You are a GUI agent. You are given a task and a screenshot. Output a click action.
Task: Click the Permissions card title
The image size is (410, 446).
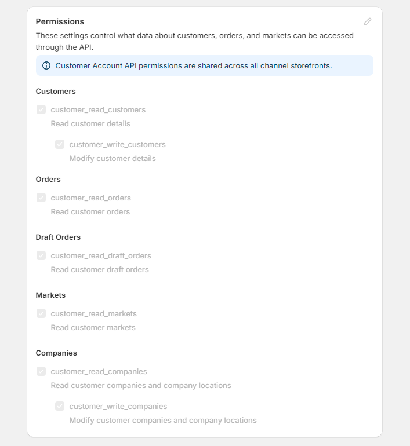[60, 21]
